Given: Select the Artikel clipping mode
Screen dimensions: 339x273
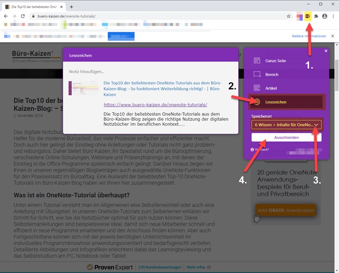Looking at the screenshot, I should (x=287, y=88).
